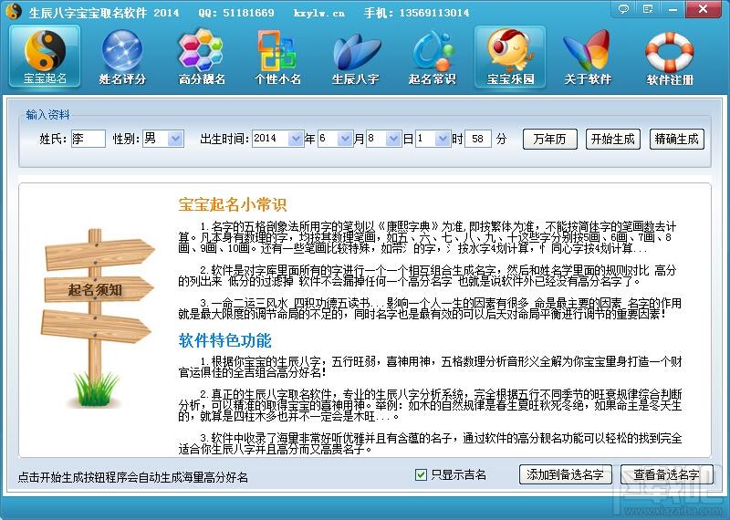Click the 精确生成 button

pyautogui.click(x=676, y=139)
